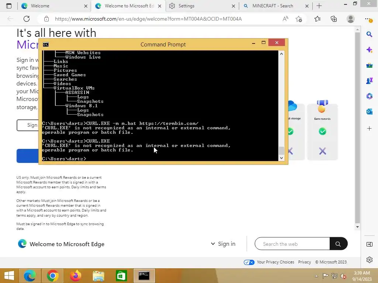Launch Firefox from taskbar

pos(75,276)
